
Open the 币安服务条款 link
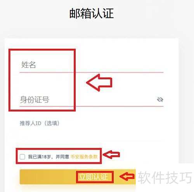pos(84,157)
